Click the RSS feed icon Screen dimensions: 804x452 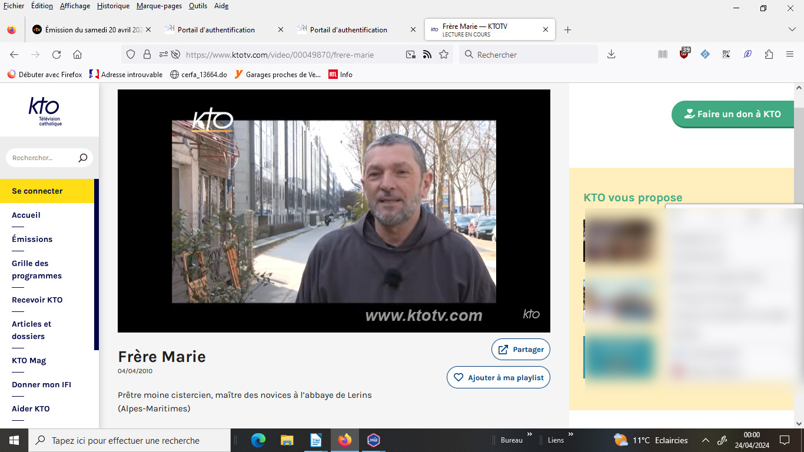coord(427,54)
